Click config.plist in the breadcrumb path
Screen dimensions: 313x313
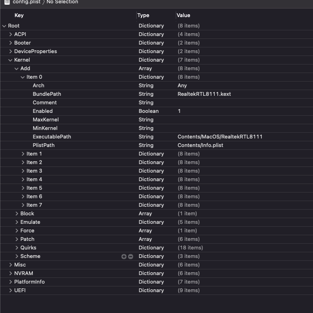(x=27, y=2)
